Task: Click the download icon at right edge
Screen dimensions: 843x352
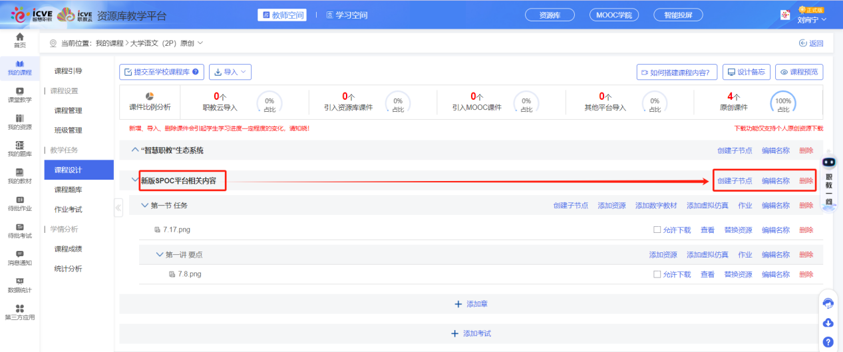Action: [828, 323]
